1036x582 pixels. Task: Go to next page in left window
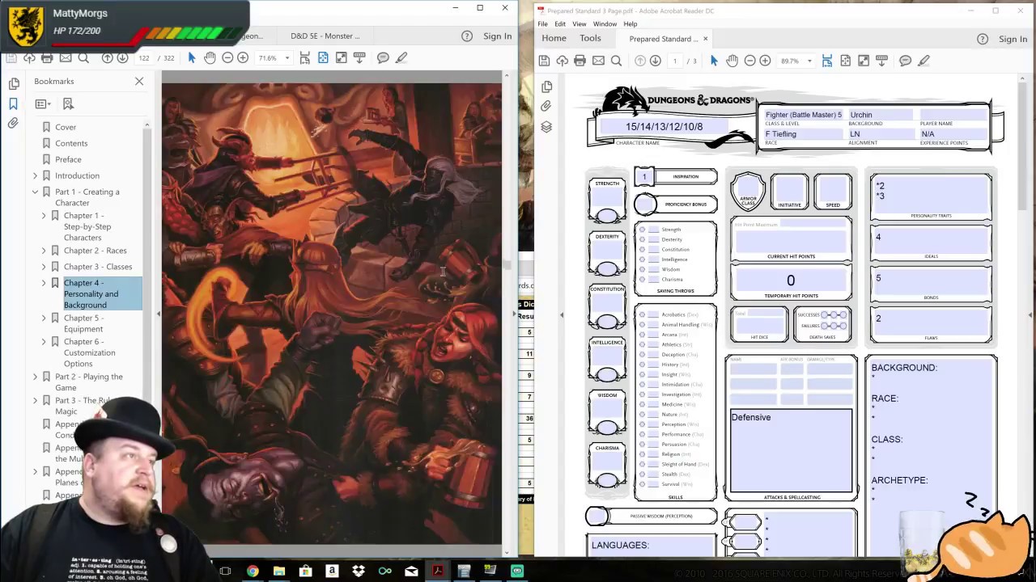(122, 57)
